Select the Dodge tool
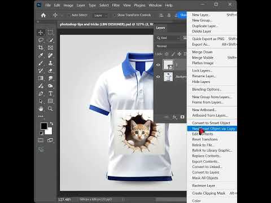271x203 pixels. click(x=50, y=86)
